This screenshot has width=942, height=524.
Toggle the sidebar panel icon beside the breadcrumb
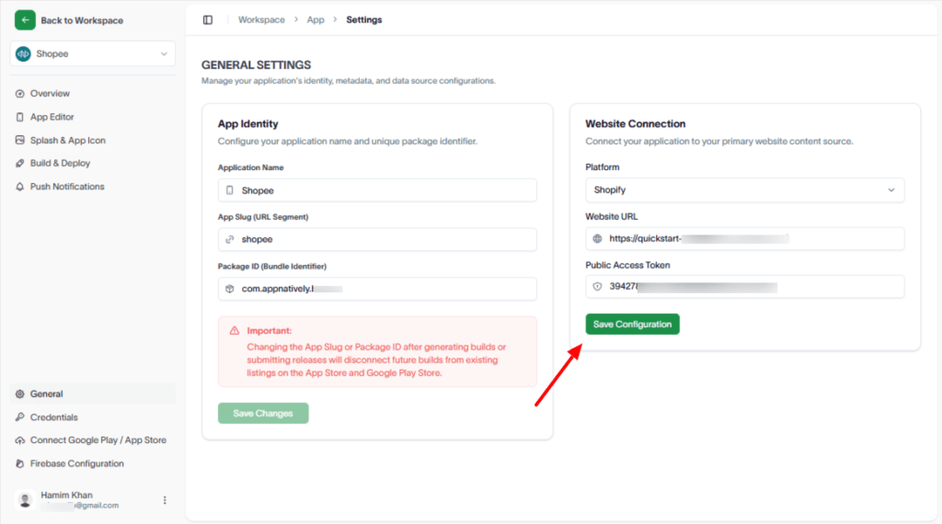[x=208, y=20]
